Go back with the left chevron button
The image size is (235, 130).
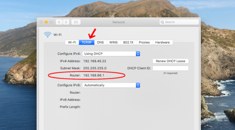(x=59, y=22)
